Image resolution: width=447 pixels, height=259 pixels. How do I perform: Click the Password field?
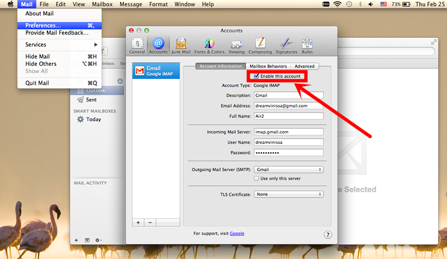[x=288, y=153]
